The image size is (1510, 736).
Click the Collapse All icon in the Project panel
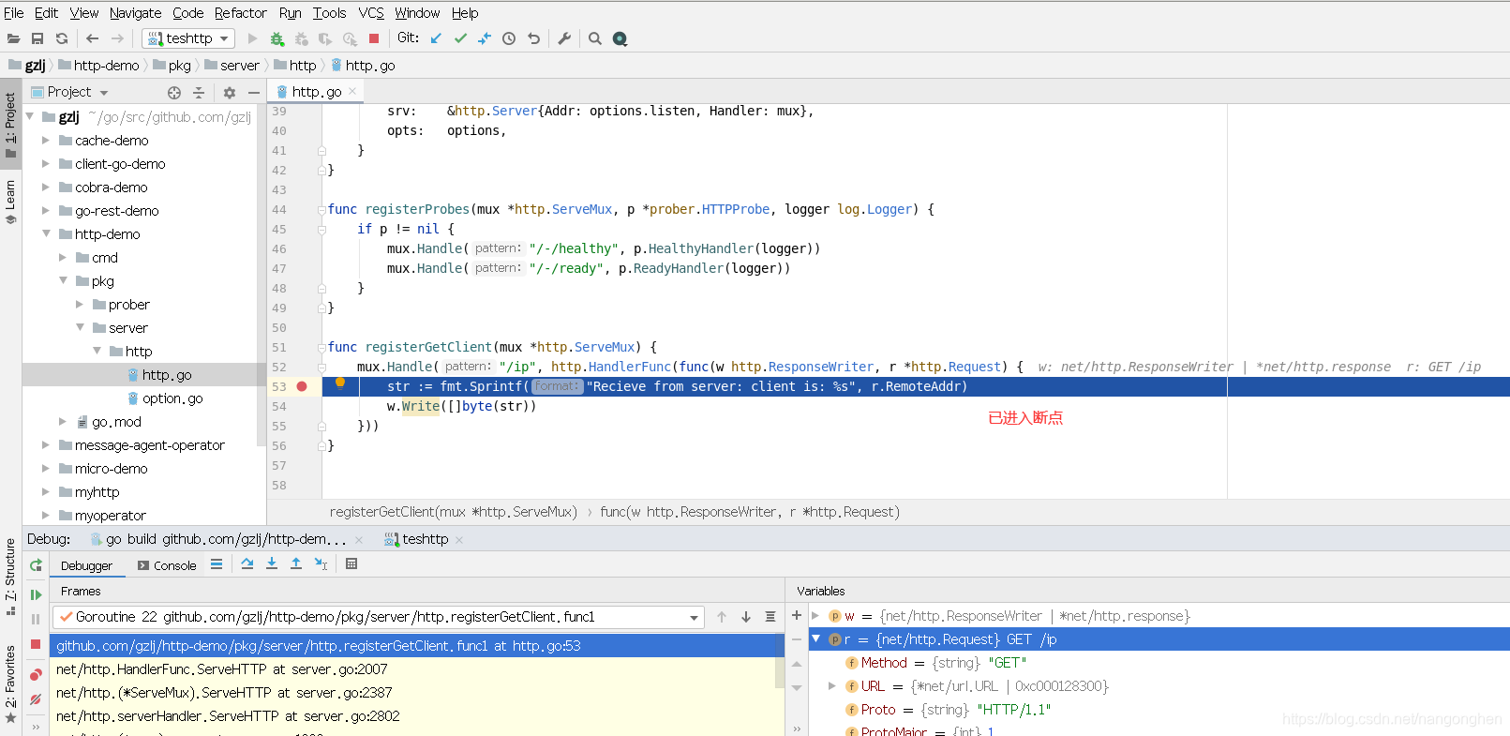tap(199, 93)
